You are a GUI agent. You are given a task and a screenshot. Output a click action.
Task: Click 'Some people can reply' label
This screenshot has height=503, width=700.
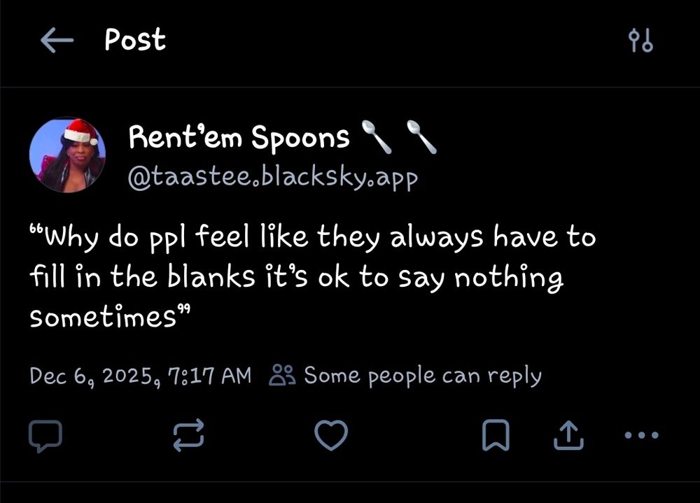[x=422, y=376]
